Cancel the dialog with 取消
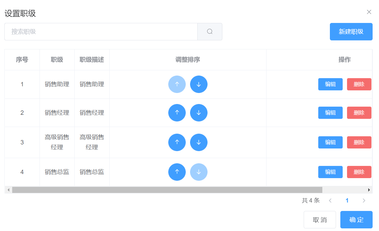This screenshot has width=379, height=231. pos(320,220)
